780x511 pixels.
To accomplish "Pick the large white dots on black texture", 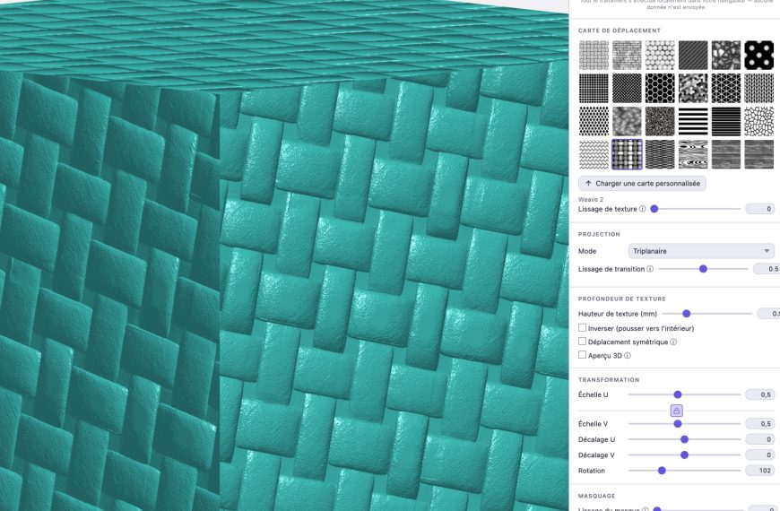I will 759,55.
